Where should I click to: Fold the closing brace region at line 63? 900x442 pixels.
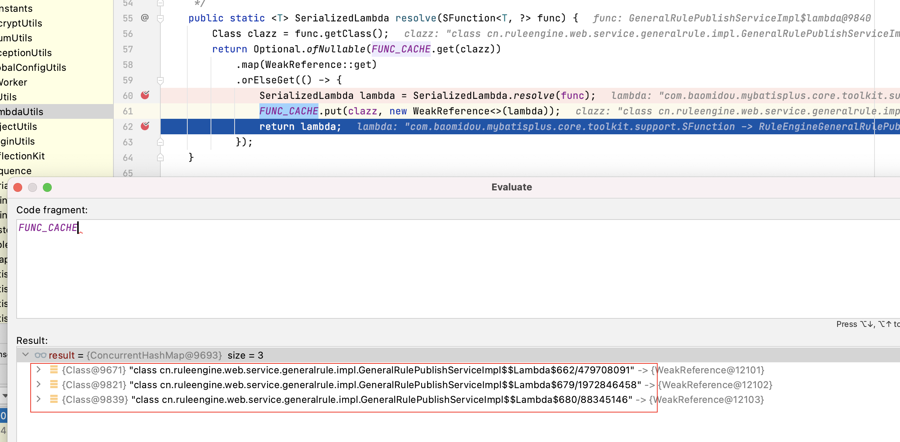160,142
